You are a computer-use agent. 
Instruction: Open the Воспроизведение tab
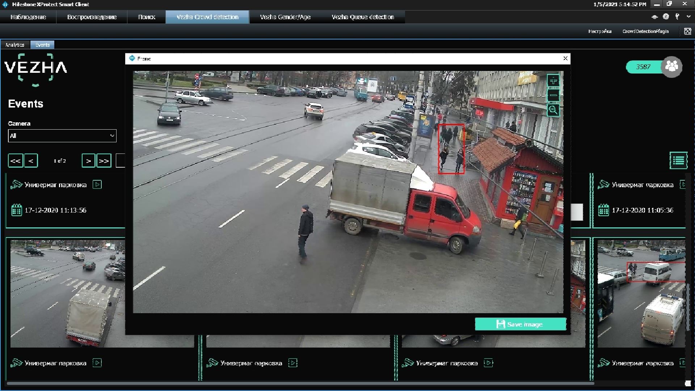point(92,17)
